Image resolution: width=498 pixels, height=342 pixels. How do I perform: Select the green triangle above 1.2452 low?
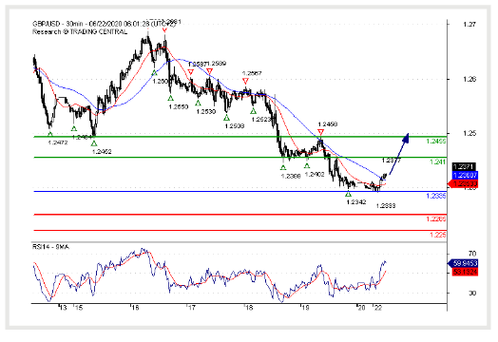tap(94, 143)
